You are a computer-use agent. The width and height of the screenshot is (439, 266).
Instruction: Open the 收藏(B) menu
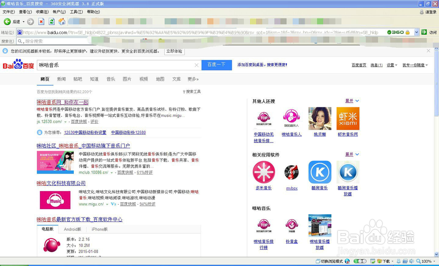[42, 12]
